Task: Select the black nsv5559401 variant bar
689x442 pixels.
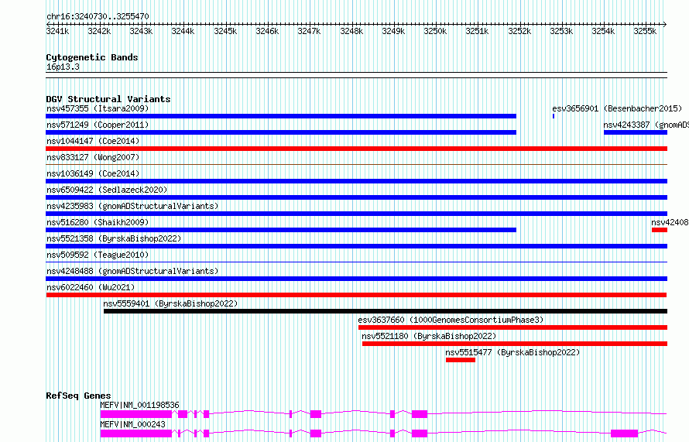Action: [x=386, y=311]
